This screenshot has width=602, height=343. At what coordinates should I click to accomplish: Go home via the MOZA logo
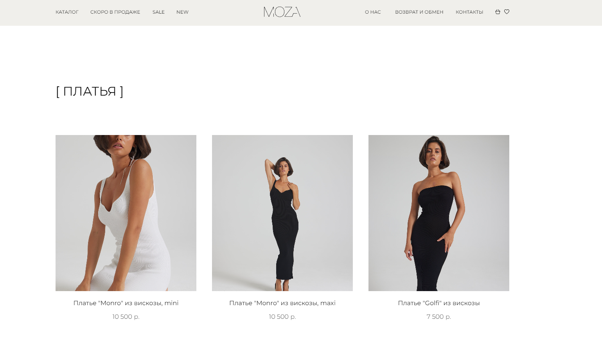(x=282, y=12)
